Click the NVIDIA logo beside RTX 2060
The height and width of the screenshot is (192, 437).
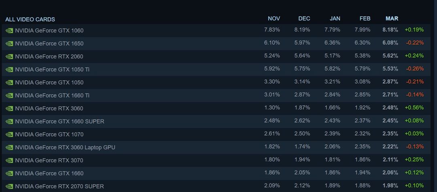click(9, 57)
